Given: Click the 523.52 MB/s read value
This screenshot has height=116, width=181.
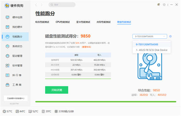Looking at the screenshot, I should (76, 60).
